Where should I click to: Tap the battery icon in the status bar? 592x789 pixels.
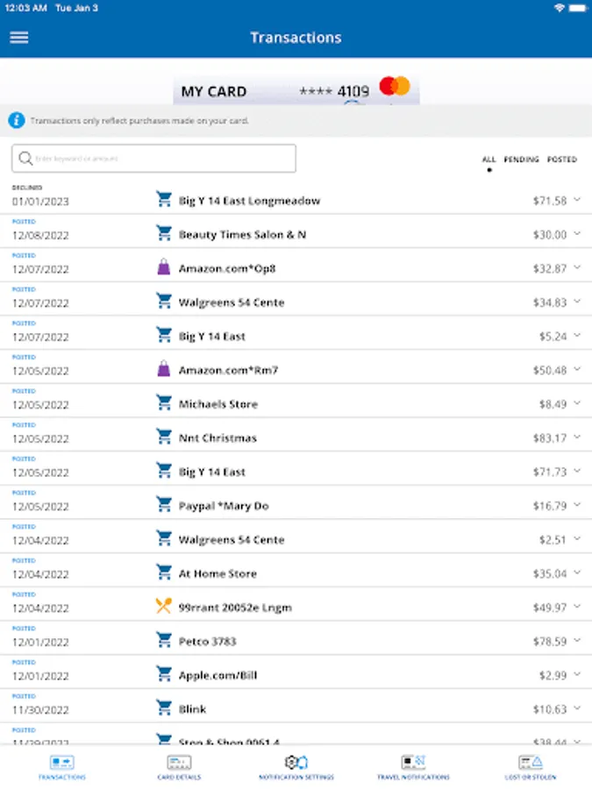point(577,8)
